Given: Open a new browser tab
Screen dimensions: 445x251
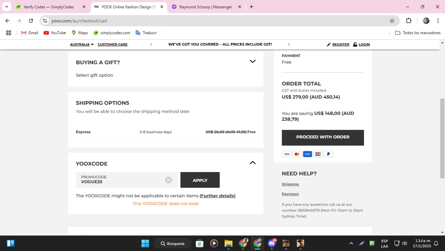Looking at the screenshot, I should coord(251,7).
